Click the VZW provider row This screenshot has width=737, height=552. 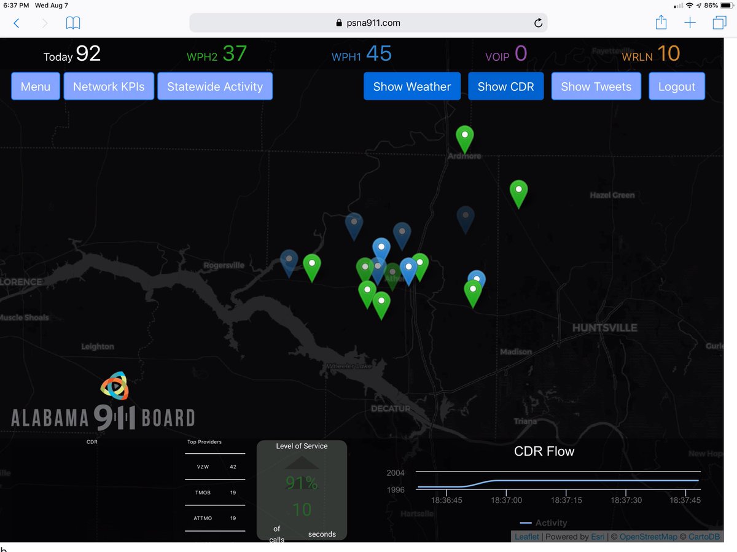(215, 467)
